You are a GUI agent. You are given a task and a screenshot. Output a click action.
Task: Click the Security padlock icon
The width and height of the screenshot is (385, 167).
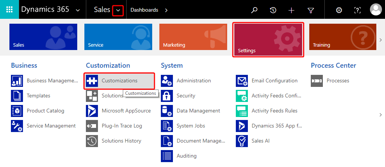[167, 96]
